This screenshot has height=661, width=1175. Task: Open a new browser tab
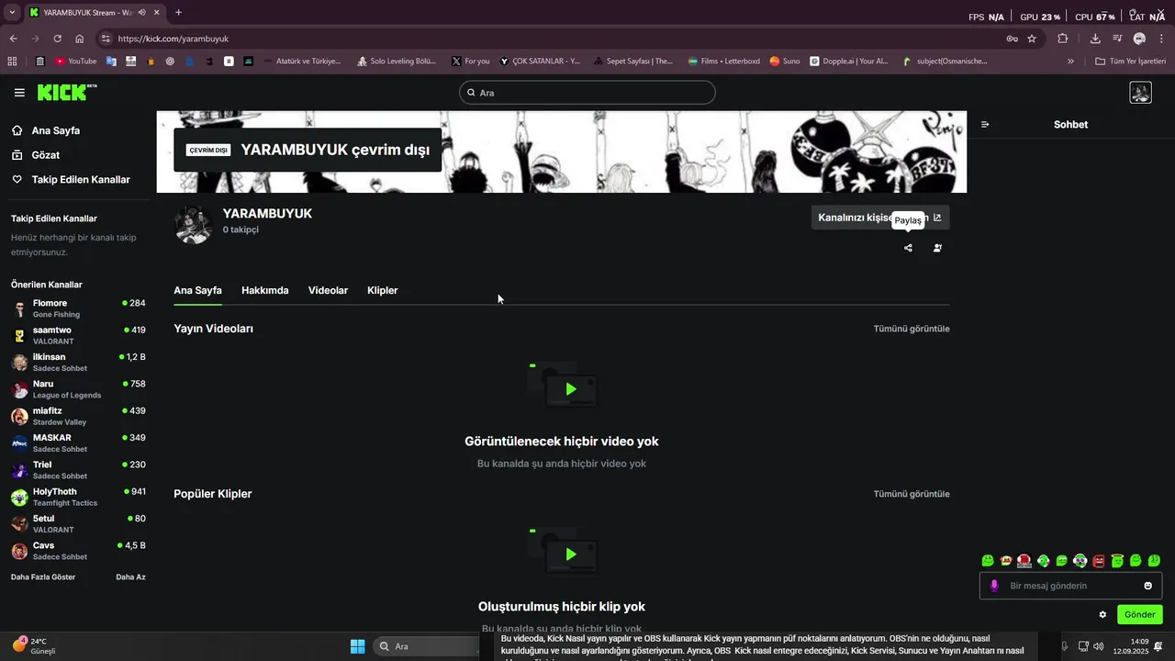[178, 13]
